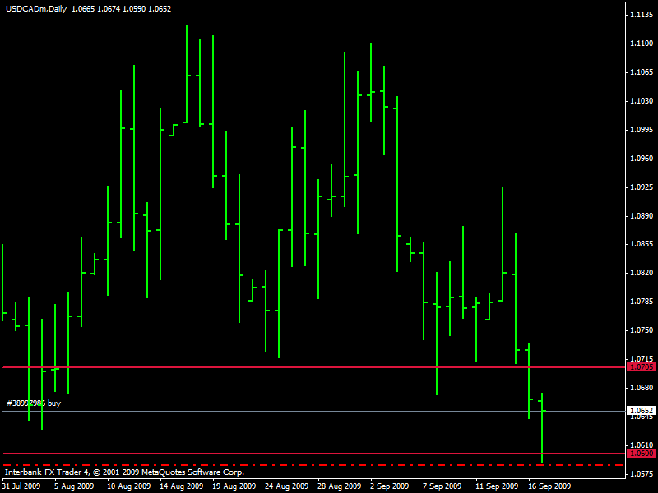Click the 1.1135 price scale label

coord(641,15)
